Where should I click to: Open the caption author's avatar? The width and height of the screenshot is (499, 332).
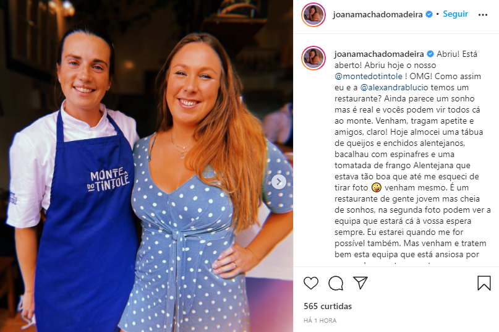point(313,57)
